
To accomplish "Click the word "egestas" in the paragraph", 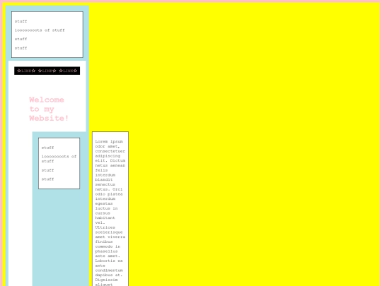I will tap(104, 203).
